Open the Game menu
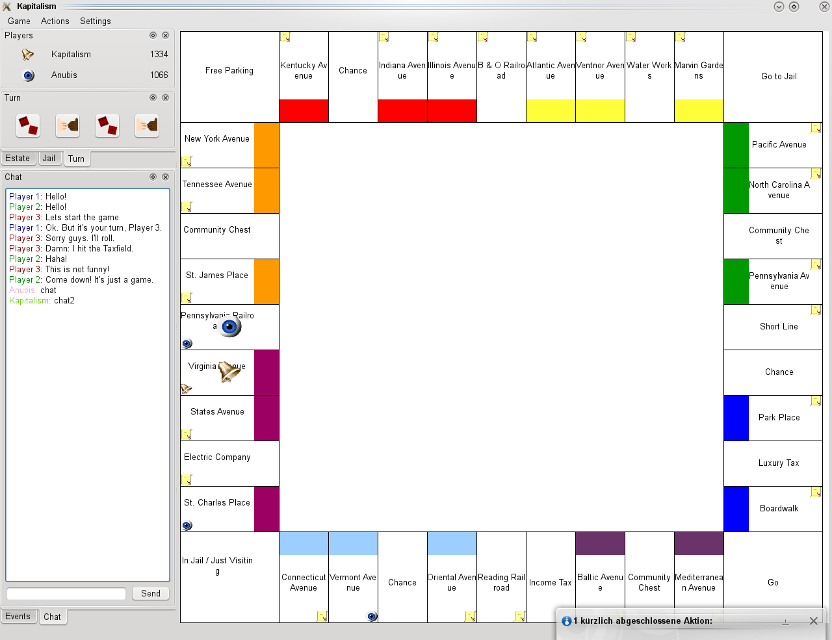The height and width of the screenshot is (640, 832). point(19,21)
